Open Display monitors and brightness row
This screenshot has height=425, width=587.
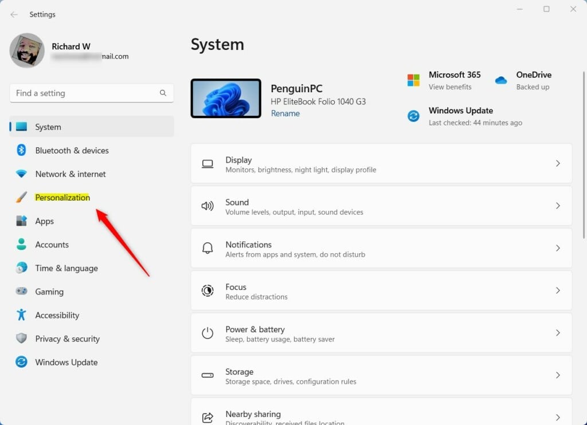click(381, 163)
